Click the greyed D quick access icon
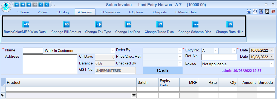 coord(35,5)
